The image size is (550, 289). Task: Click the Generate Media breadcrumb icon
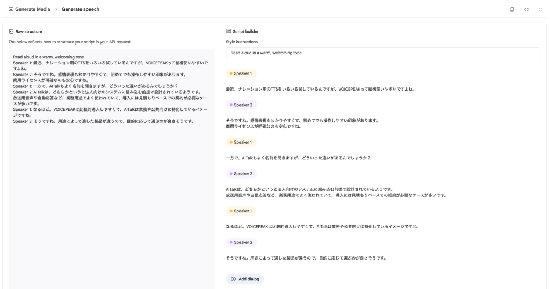click(x=11, y=9)
